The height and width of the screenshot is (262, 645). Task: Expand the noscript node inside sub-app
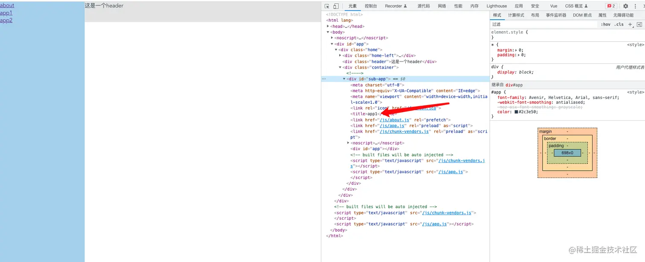click(x=348, y=143)
